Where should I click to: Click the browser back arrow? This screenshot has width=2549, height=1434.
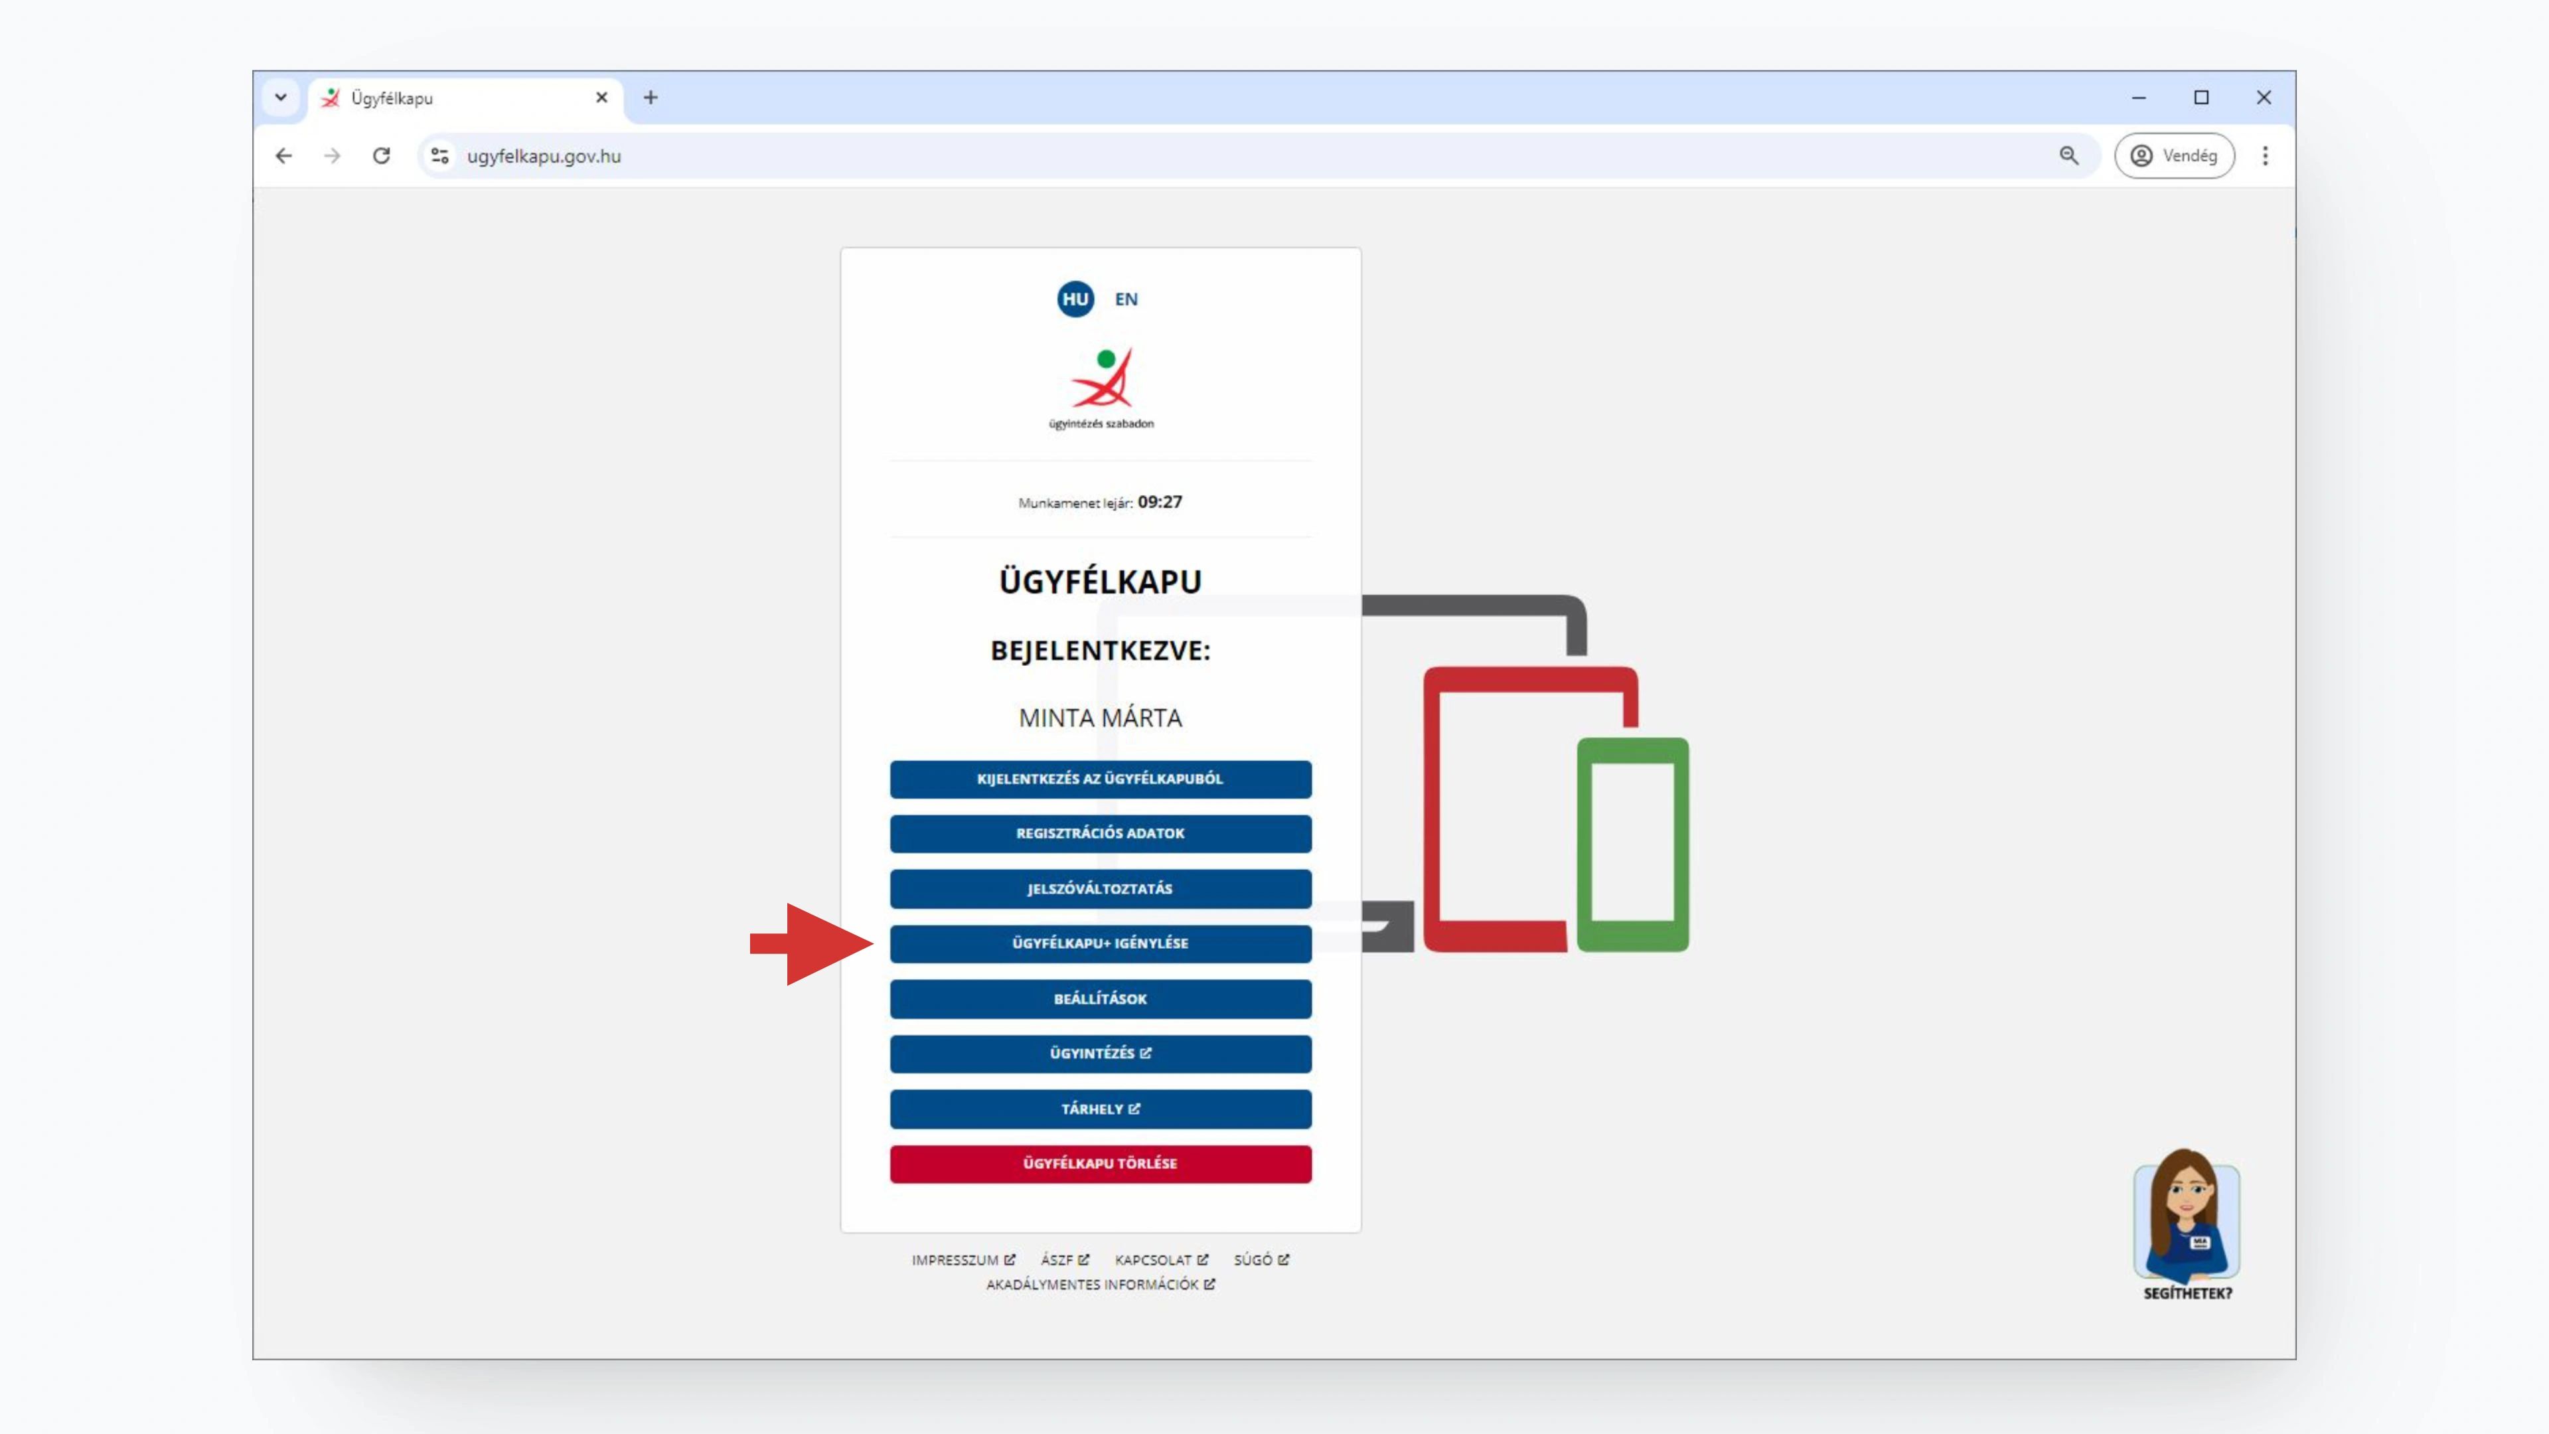[284, 155]
